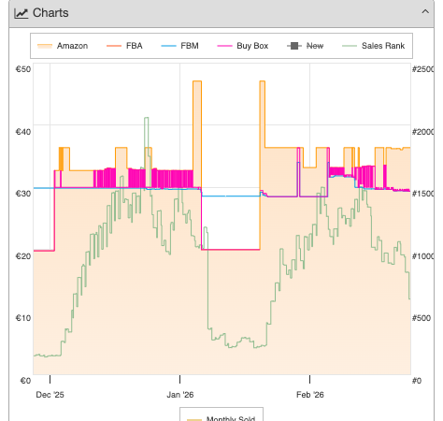Click the €50 price axis label
The width and height of the screenshot is (443, 421).
[23, 69]
